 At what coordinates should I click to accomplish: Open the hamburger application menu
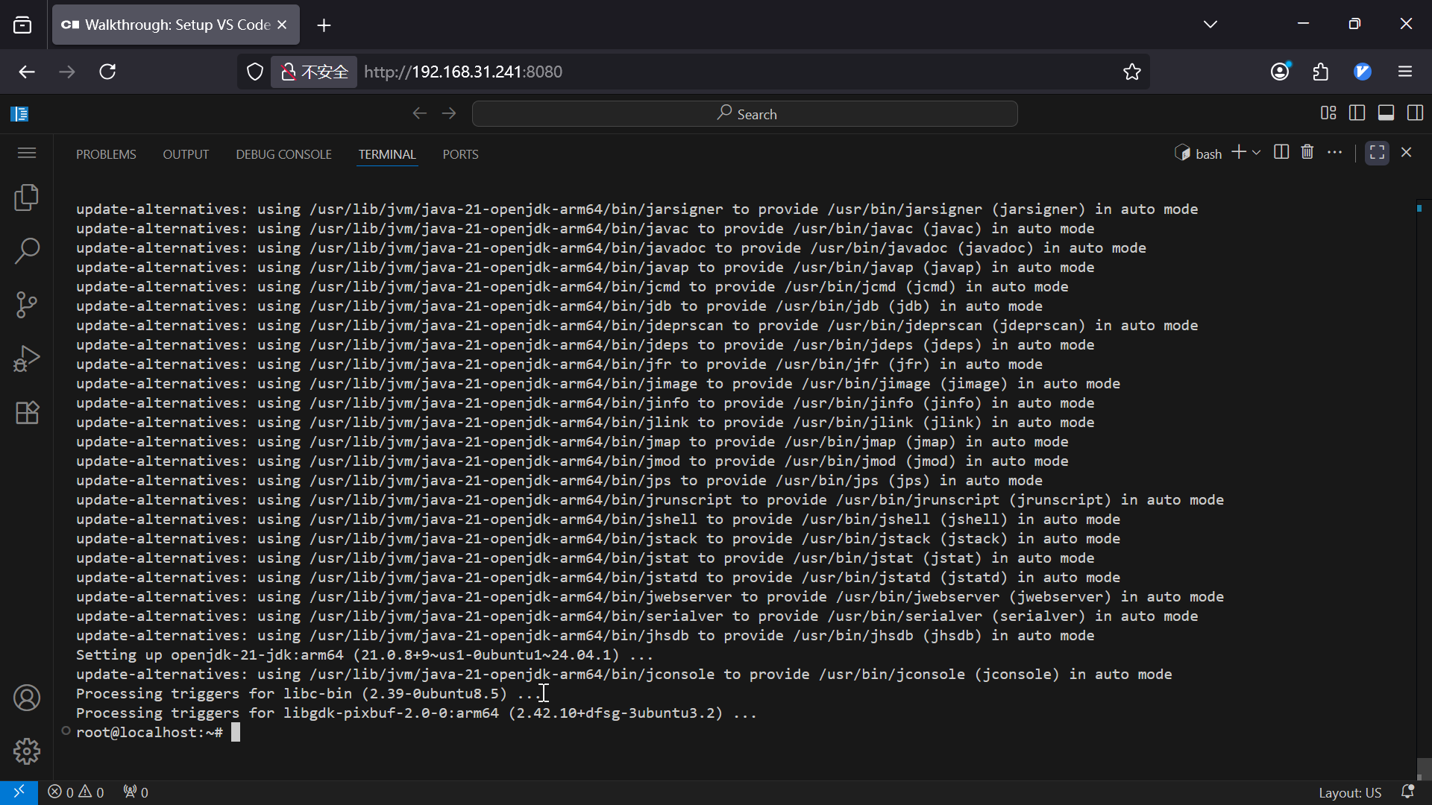point(27,153)
